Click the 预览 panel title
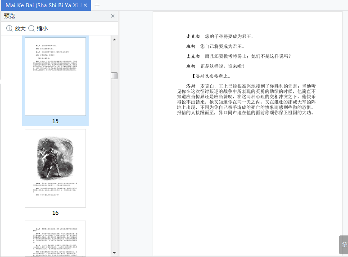The image size is (348, 257). (x=9, y=16)
